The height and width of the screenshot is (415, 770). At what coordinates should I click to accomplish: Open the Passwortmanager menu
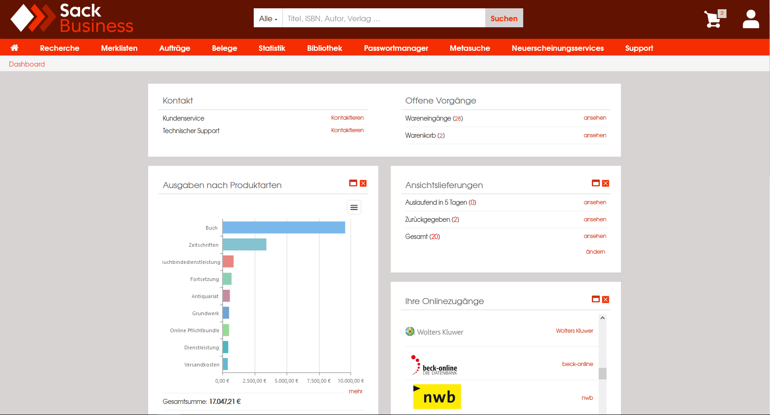(x=396, y=48)
